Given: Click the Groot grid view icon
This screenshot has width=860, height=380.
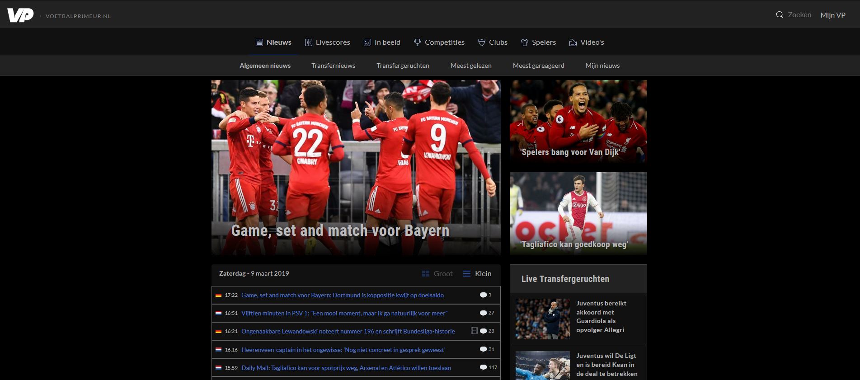Looking at the screenshot, I should tap(425, 274).
